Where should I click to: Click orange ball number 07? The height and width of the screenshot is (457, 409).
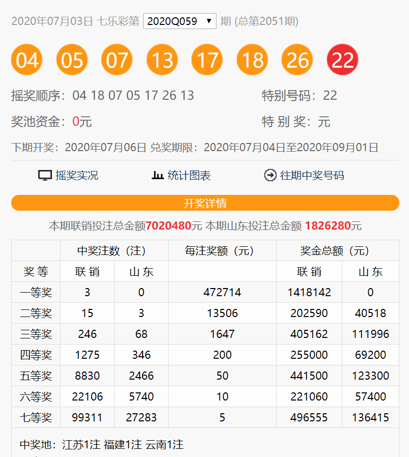pyautogui.click(x=117, y=60)
